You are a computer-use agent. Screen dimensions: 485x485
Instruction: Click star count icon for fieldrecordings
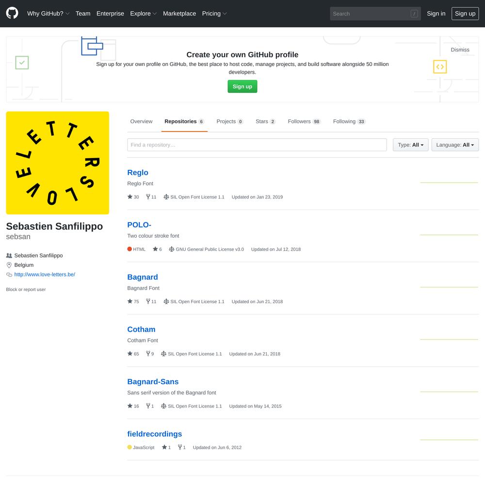164,447
